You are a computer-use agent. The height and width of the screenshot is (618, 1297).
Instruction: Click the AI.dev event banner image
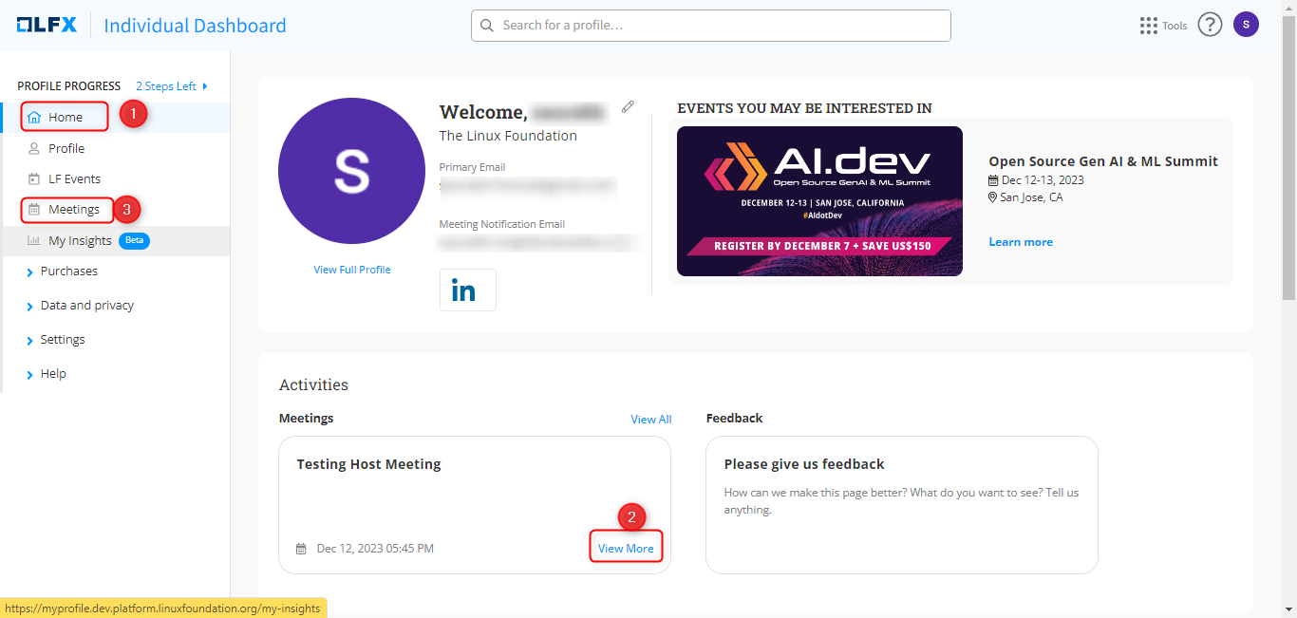[x=819, y=201]
